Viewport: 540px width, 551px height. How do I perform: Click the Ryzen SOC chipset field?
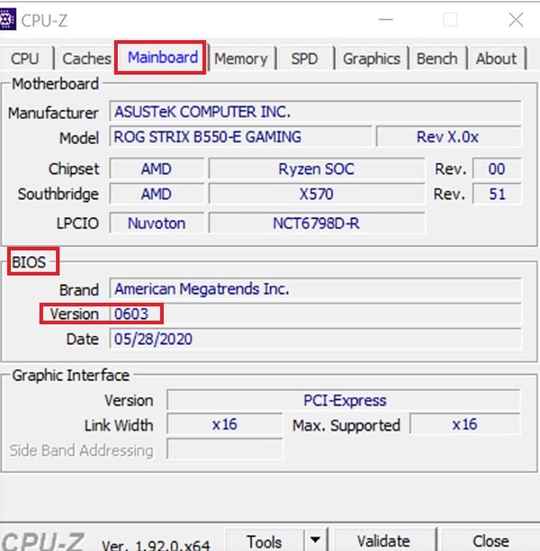click(316, 169)
